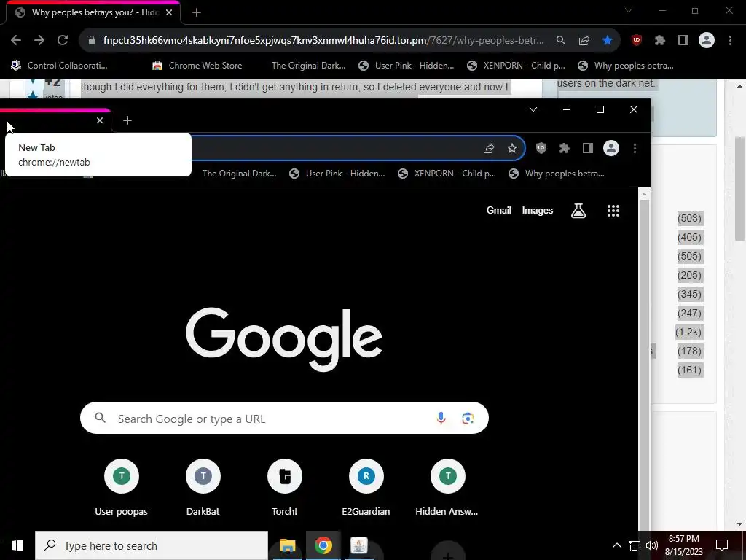Open the three-dot Chrome menu in rear window
This screenshot has width=746, height=560.
tap(730, 41)
